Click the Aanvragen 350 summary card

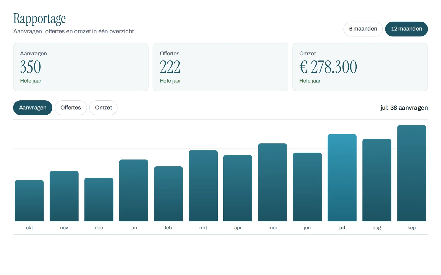tap(81, 67)
